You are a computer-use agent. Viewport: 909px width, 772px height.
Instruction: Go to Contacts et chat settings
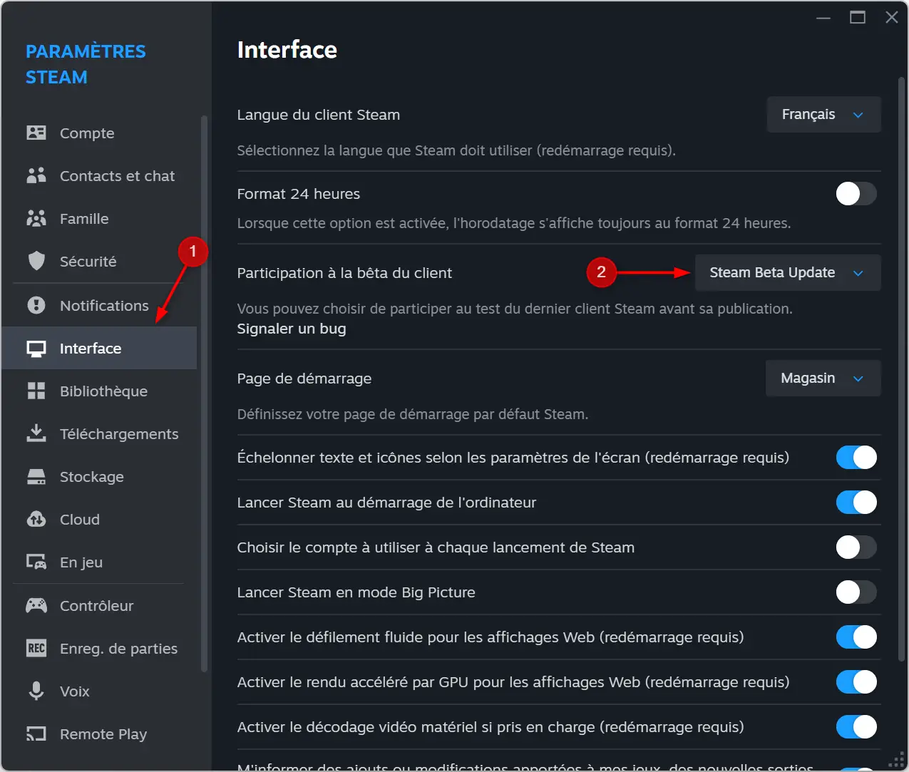pos(99,175)
